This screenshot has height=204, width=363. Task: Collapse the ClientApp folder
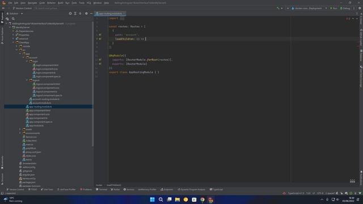coord(14,42)
